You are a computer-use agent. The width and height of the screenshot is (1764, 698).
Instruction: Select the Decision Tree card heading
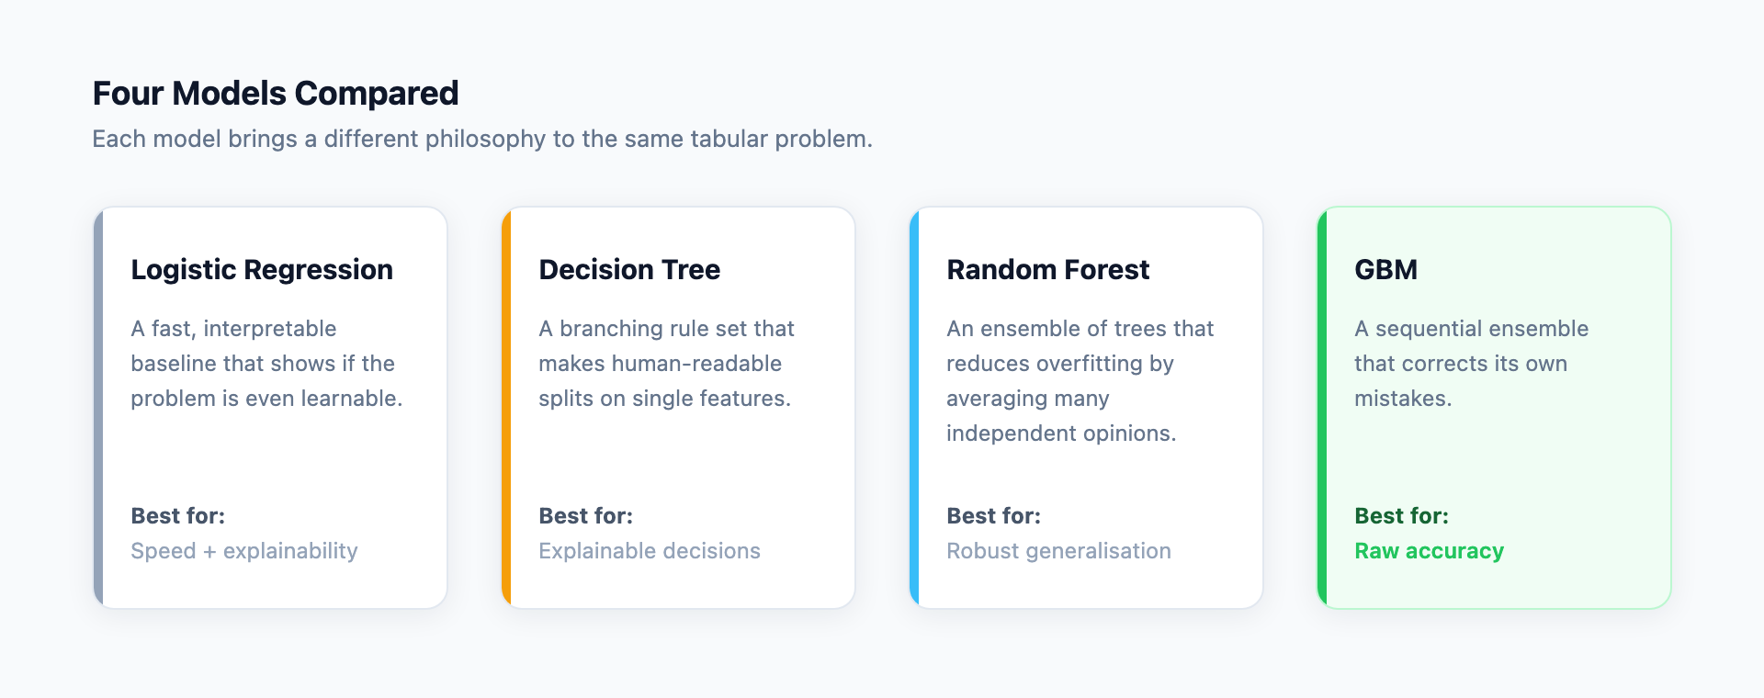[629, 270]
